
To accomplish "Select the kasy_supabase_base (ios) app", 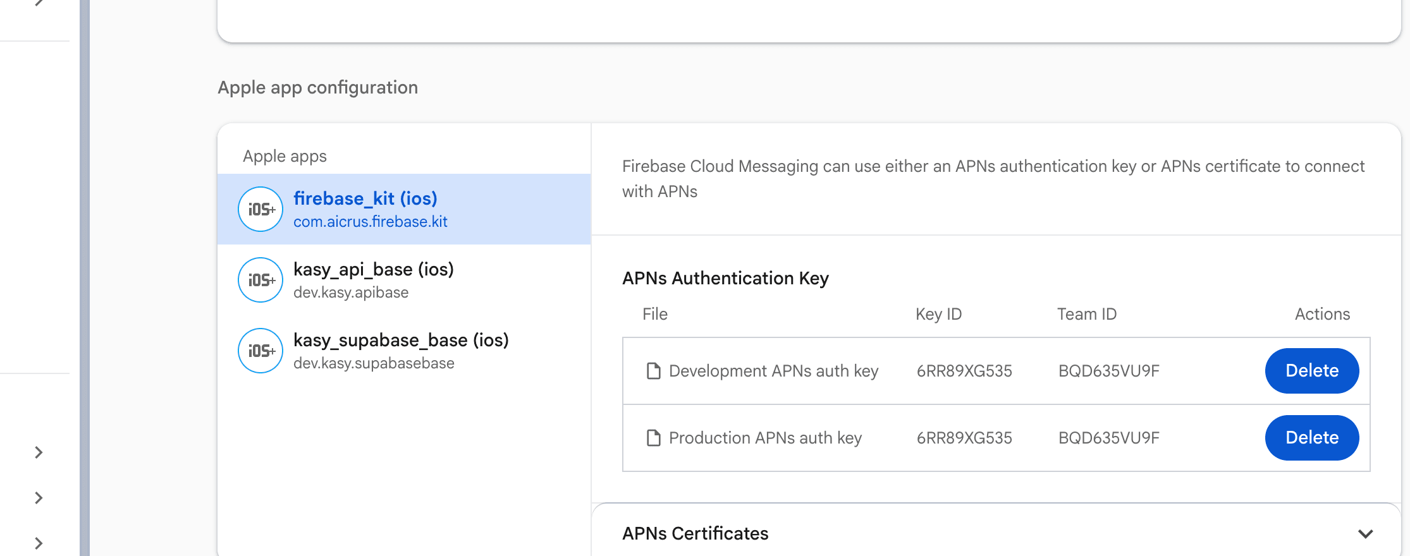I will coord(404,351).
